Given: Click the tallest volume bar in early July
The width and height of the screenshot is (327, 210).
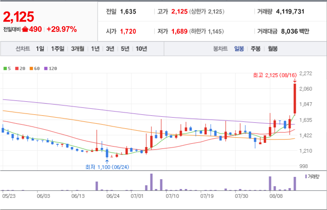Looking at the screenshot, I should [x=151, y=182].
